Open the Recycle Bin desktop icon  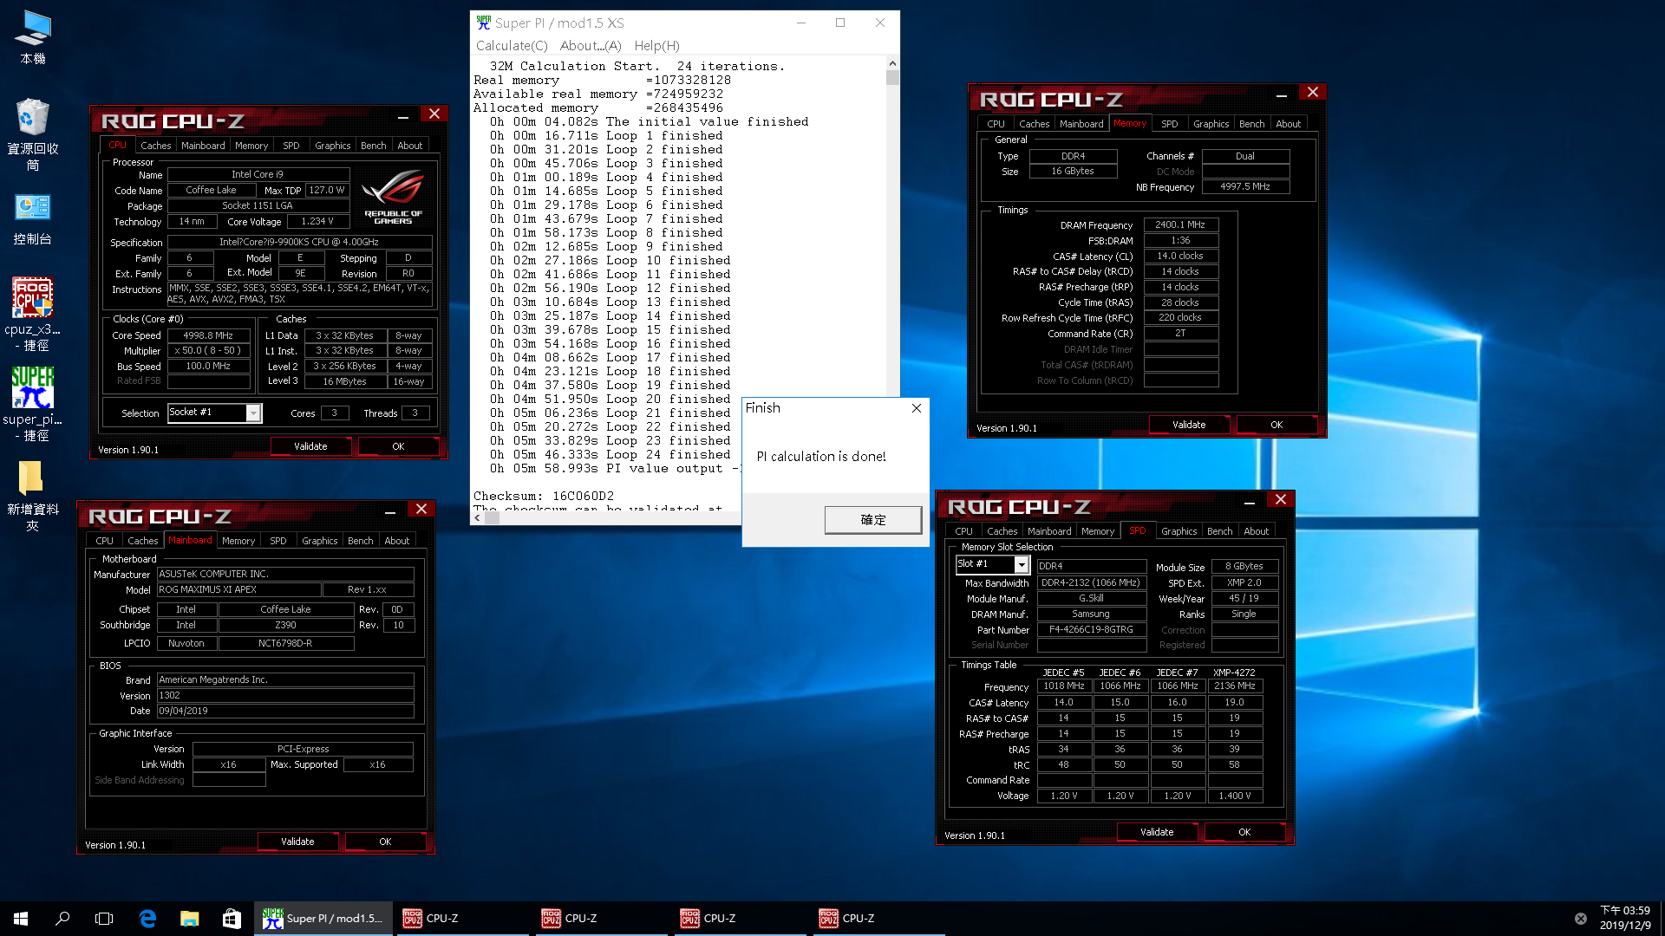(x=33, y=134)
